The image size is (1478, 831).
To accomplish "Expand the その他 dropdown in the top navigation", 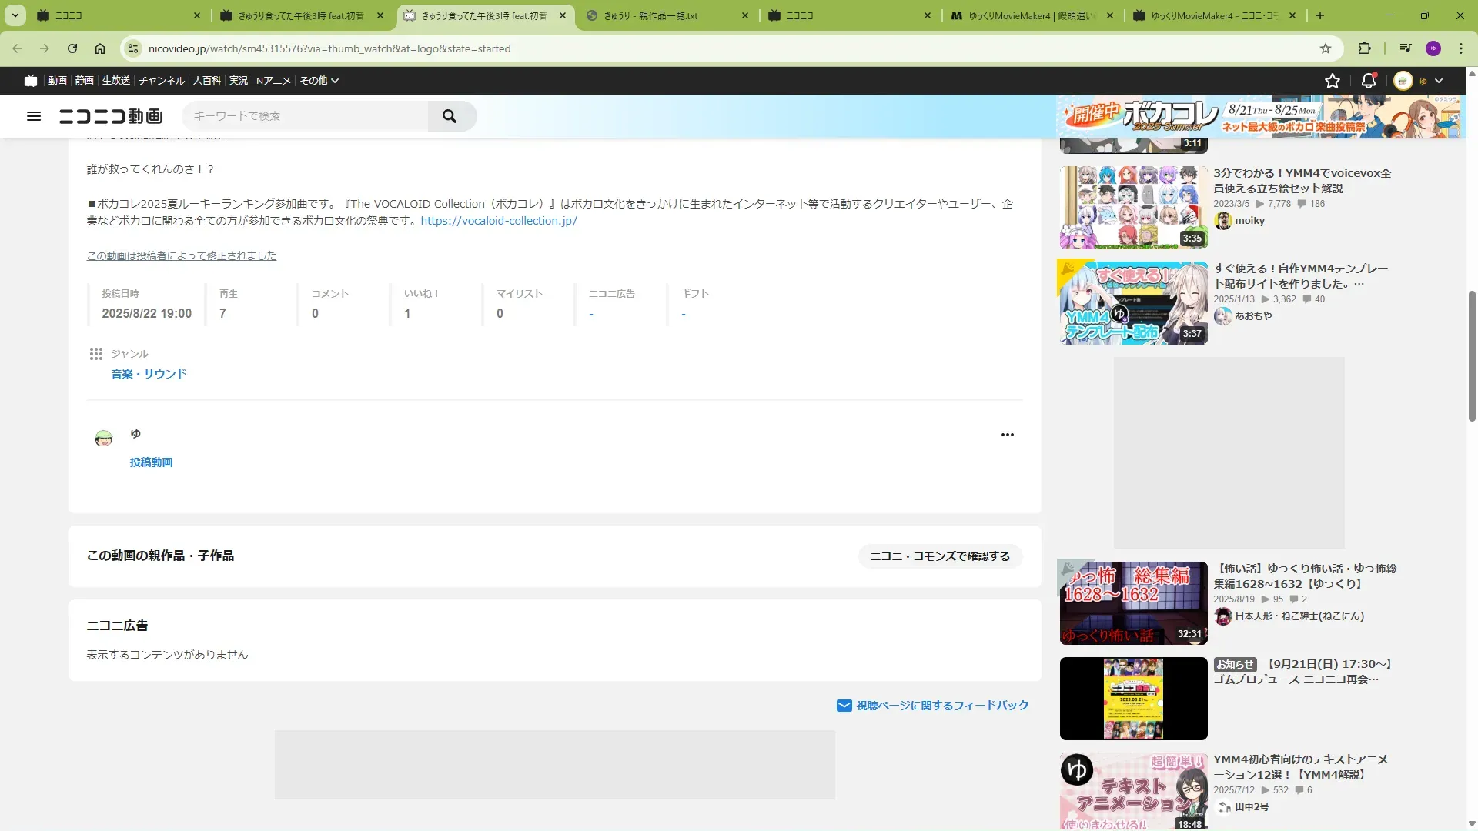I will [x=319, y=81].
